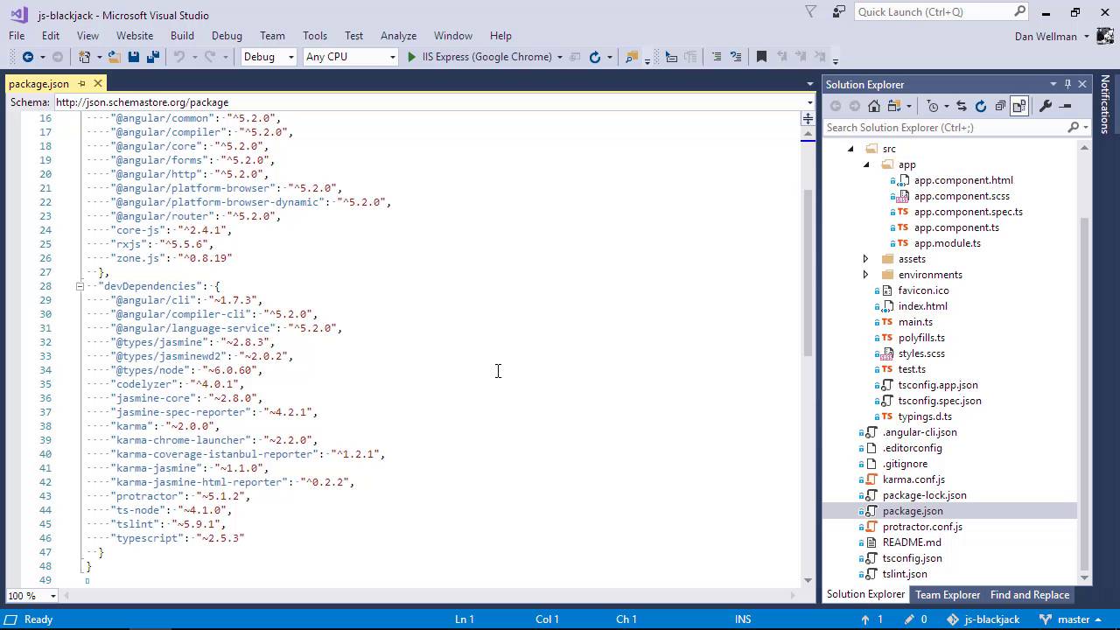This screenshot has width=1120, height=630.
Task: Close the package.json tab
Action: click(98, 84)
